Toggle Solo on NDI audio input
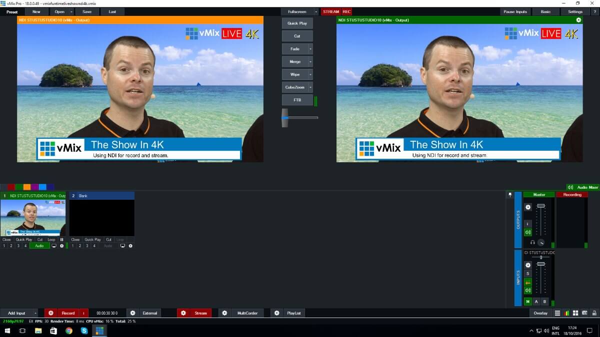The width and height of the screenshot is (600, 337). coord(527,273)
